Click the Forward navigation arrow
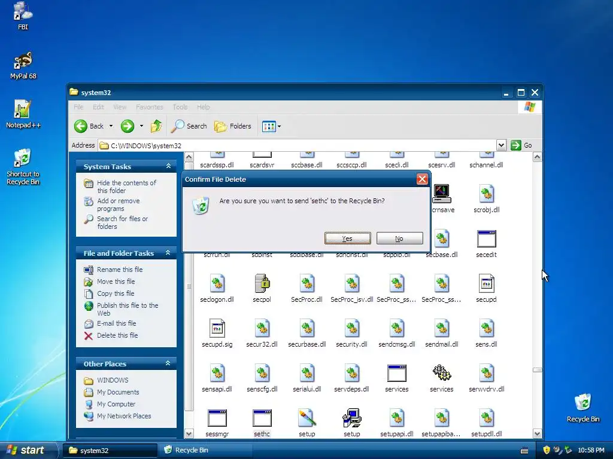This screenshot has width=613, height=459. coord(128,126)
